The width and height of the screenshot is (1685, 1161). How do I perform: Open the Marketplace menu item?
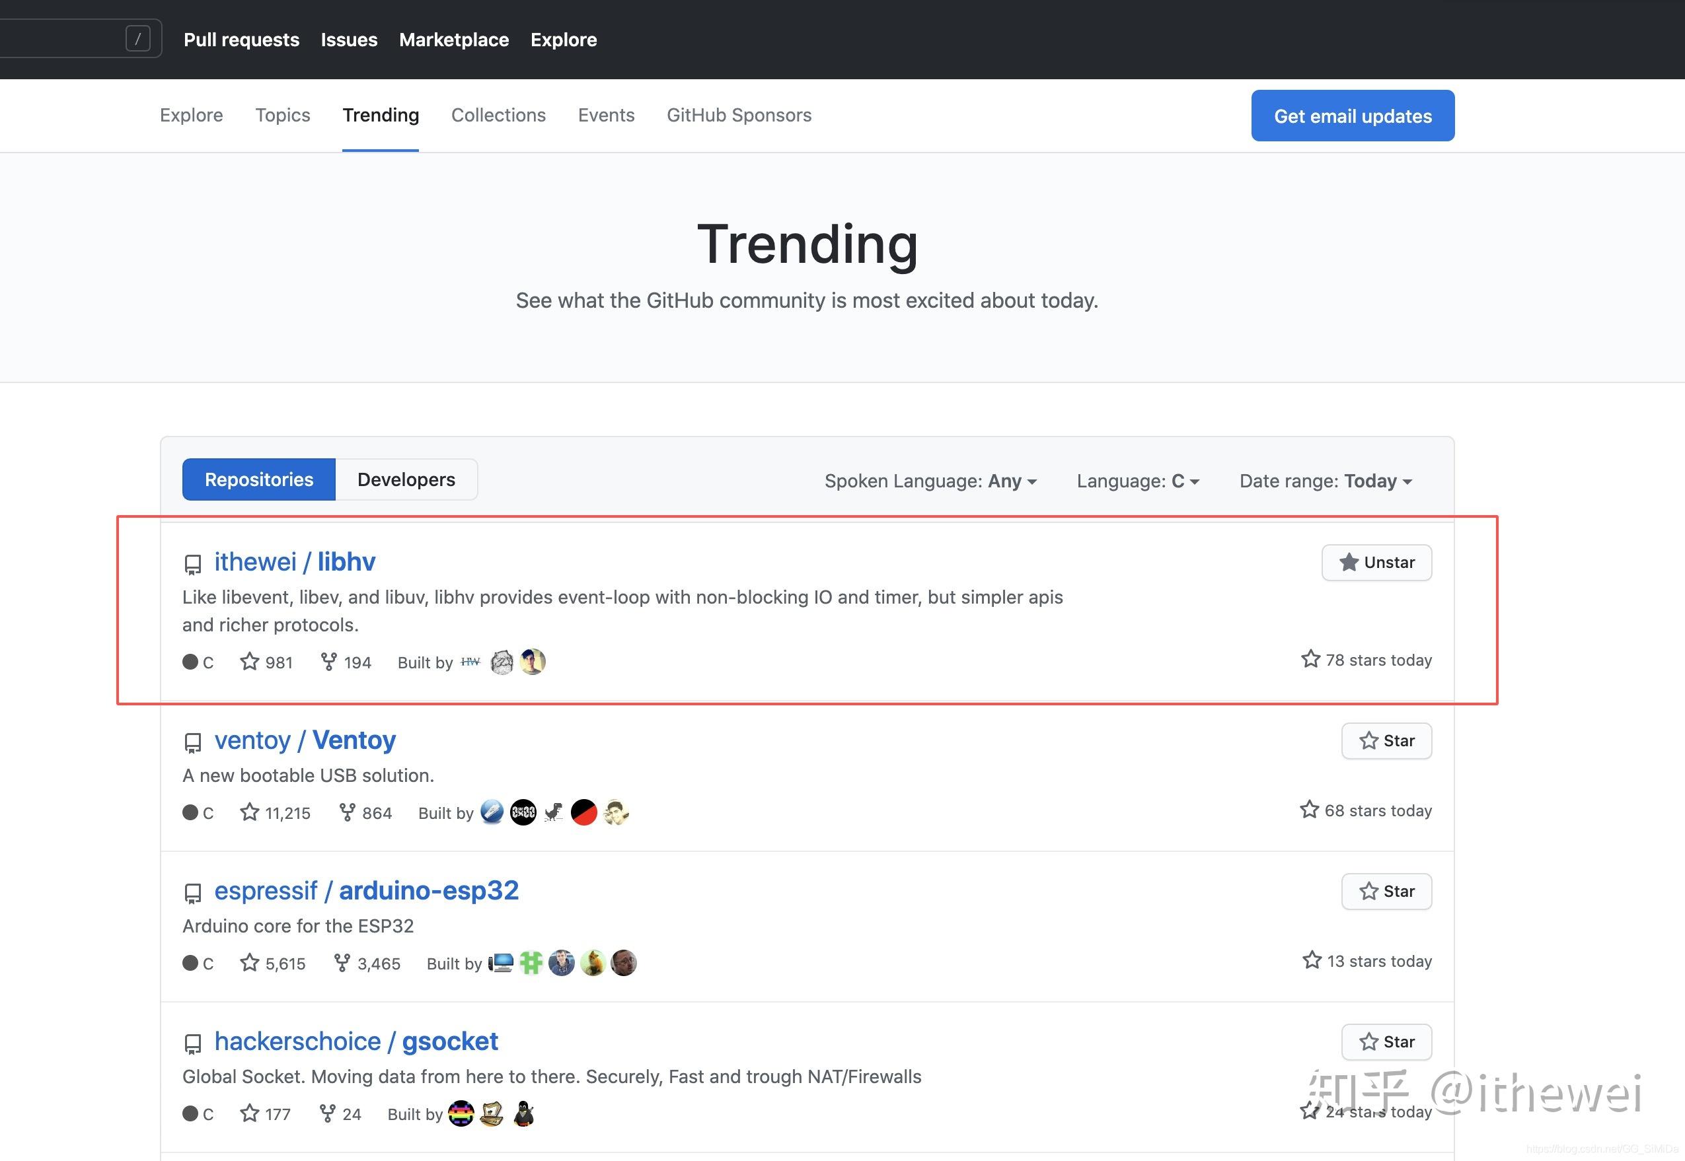[x=453, y=40]
